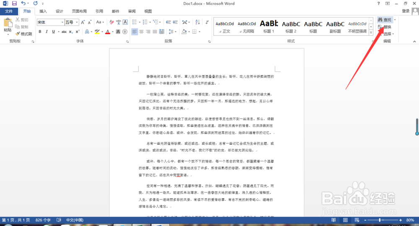The image size is (419, 226).
Task: Undo the last action
Action: (x=23, y=3)
